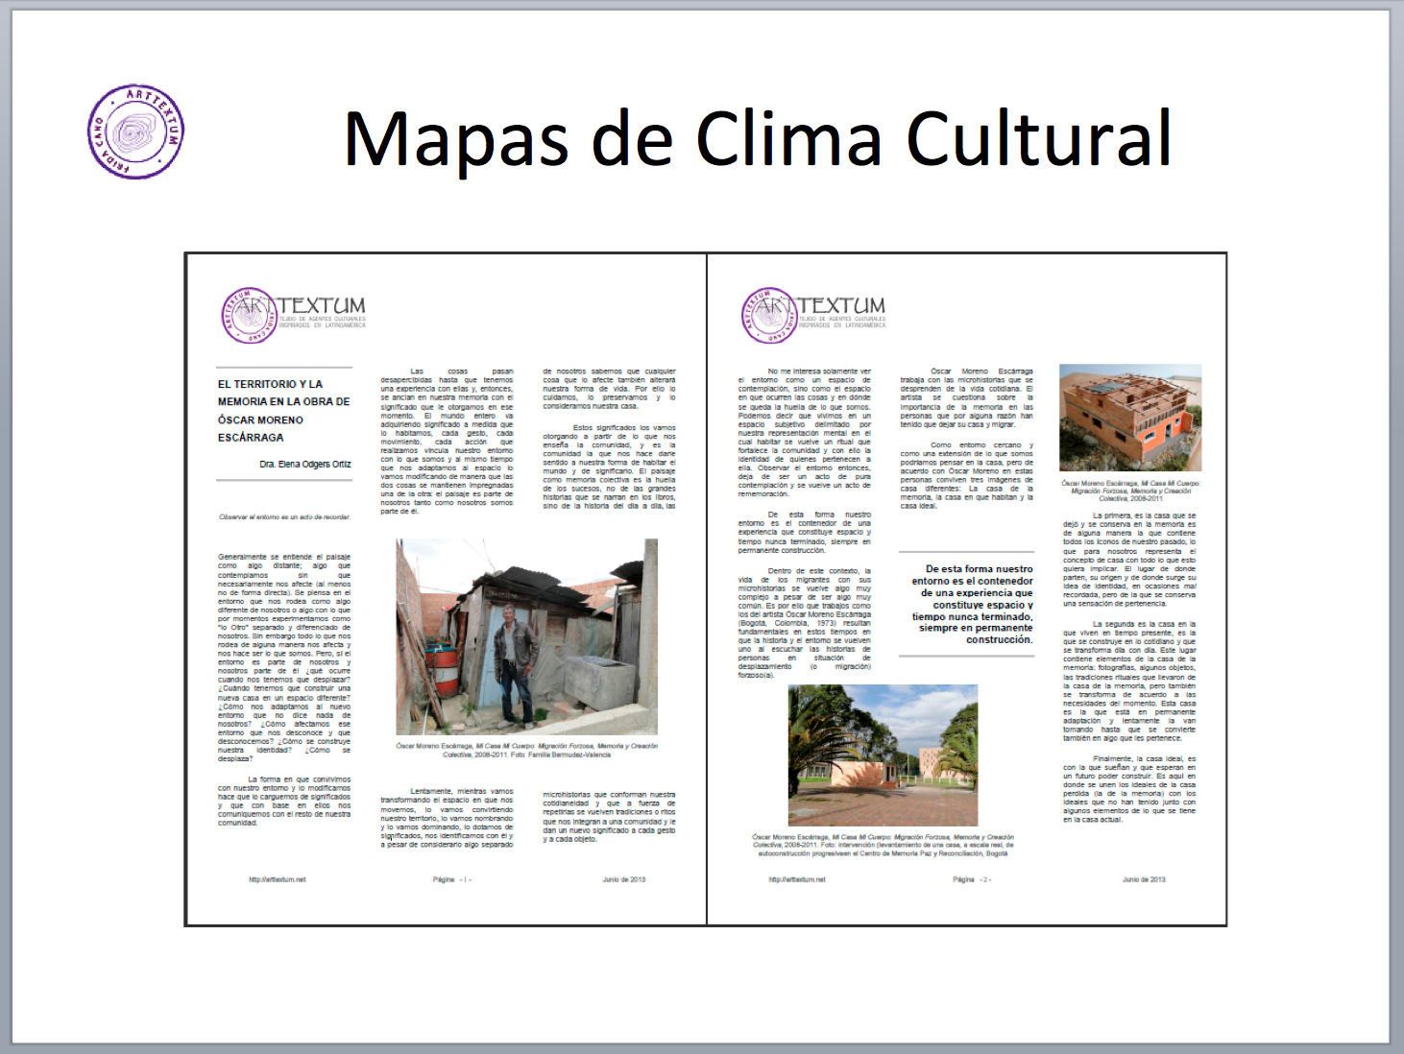This screenshot has width=1404, height=1054.
Task: Click the Arttextum logo on the right page
Action: (x=814, y=315)
